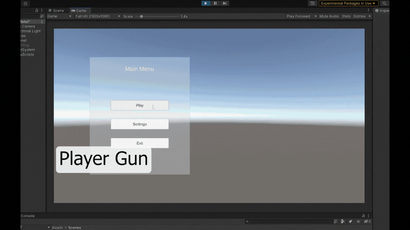Click the Scale slider handle
This screenshot has height=230, width=410.
coord(141,16)
